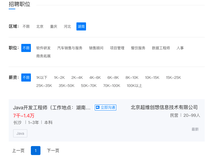This screenshot has height=161, width=211.
Task: Go to 上一页
Action: pos(18,151)
